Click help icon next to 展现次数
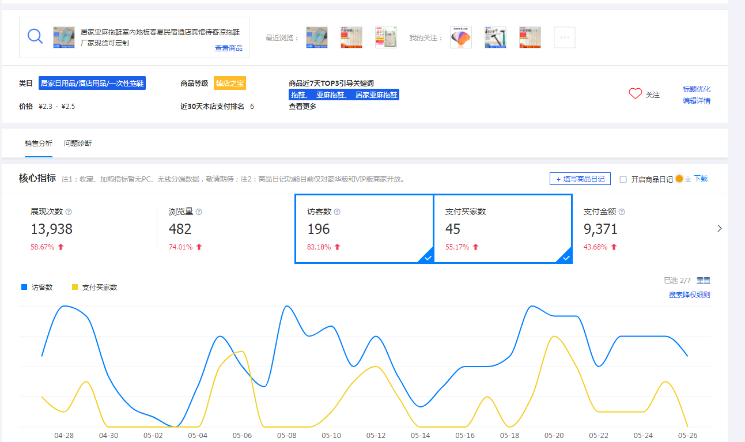This screenshot has height=442, width=745. [69, 212]
